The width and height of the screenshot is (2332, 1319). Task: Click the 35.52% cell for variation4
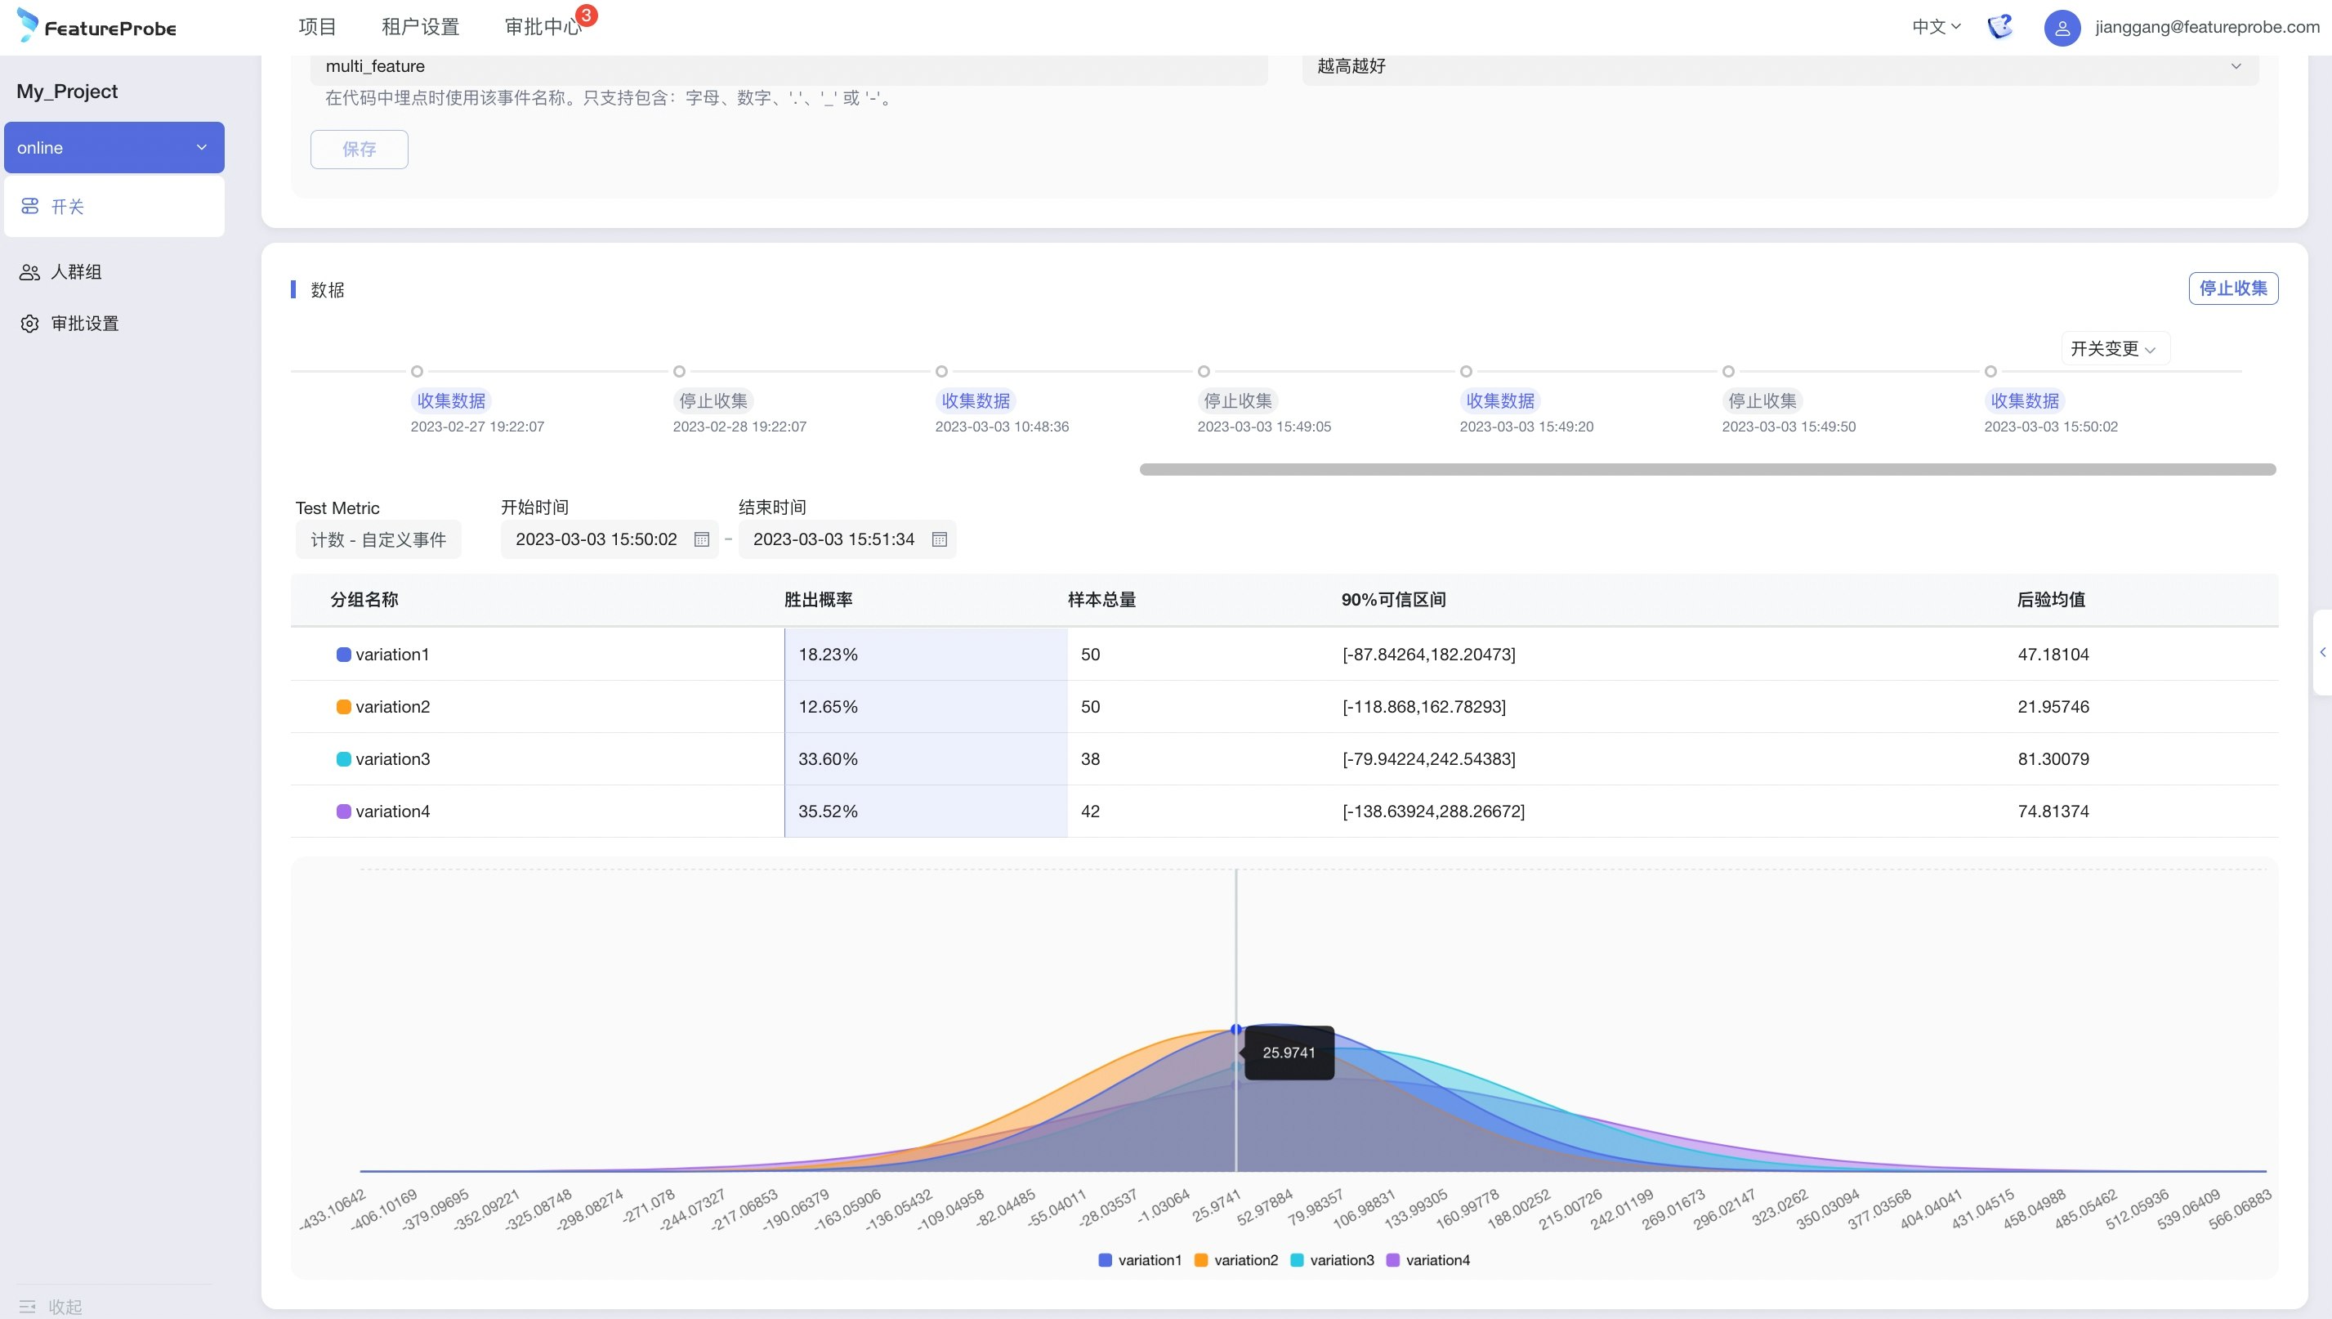[x=926, y=811]
